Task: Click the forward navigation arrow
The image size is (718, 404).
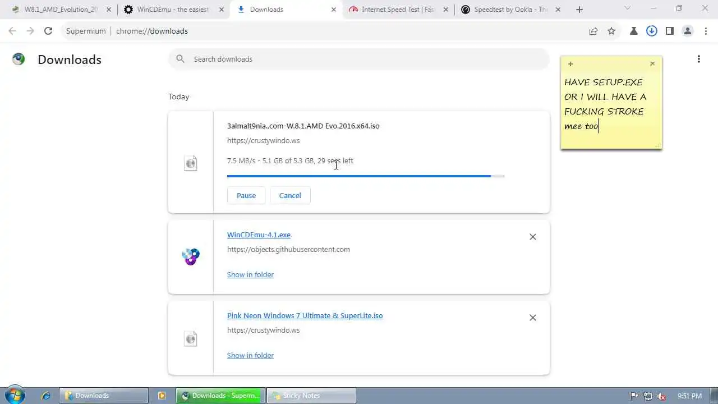Action: coord(30,31)
